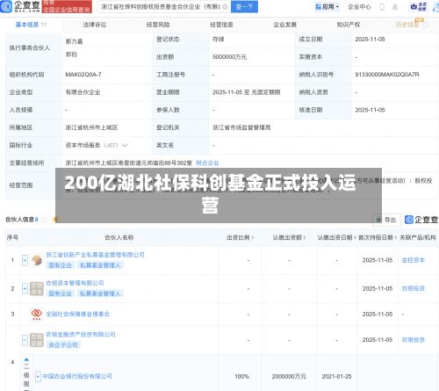Click the info icon beside 合伙人信息
Screen dimensions: 439x391
point(44,220)
